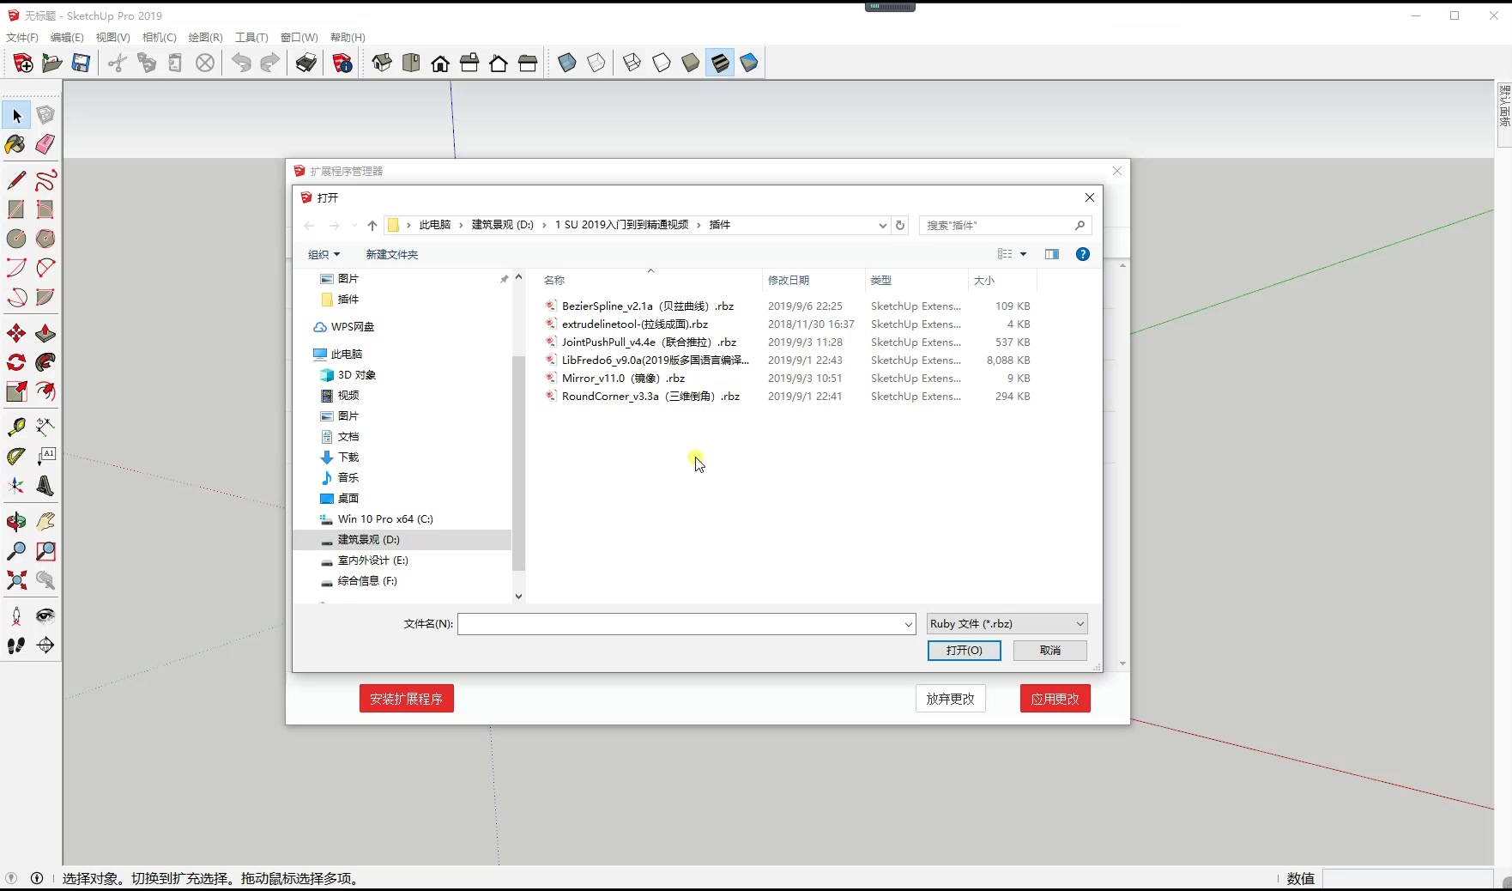The height and width of the screenshot is (891, 1512).
Task: Open the 视图(V) menu
Action: tap(112, 37)
